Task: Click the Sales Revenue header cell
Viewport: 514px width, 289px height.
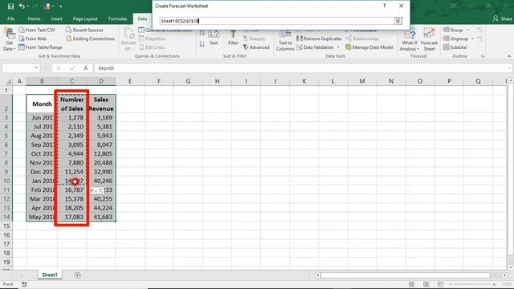Action: tap(101, 104)
